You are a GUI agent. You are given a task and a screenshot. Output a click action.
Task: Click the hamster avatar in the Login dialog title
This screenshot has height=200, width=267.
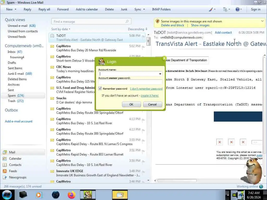point(102,61)
